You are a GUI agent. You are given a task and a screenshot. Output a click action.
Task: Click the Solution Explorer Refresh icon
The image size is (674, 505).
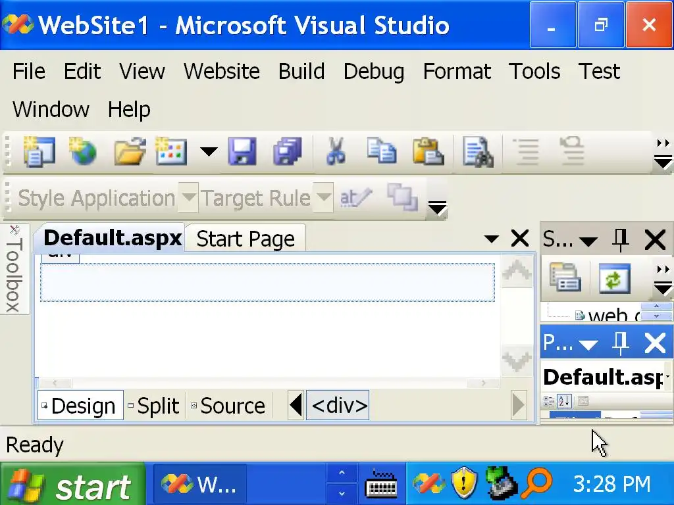(x=615, y=278)
